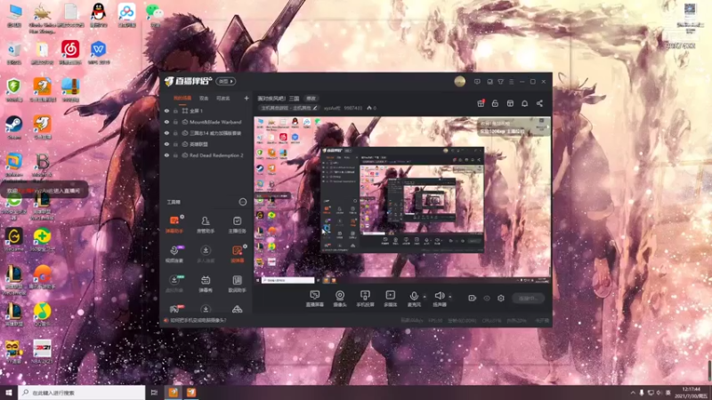Toggle preview eye icon in bottom bar

(487, 298)
